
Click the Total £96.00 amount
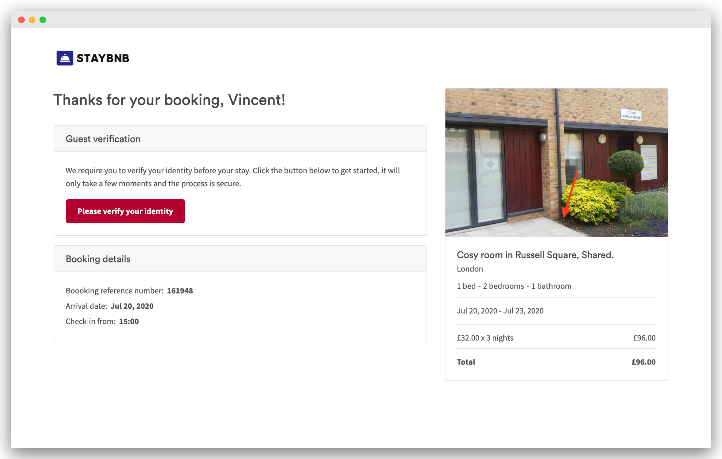(643, 362)
